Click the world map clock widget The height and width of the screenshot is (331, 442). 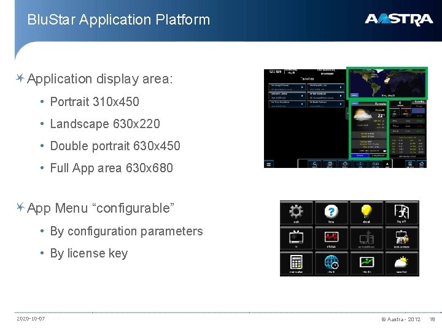pos(387,83)
